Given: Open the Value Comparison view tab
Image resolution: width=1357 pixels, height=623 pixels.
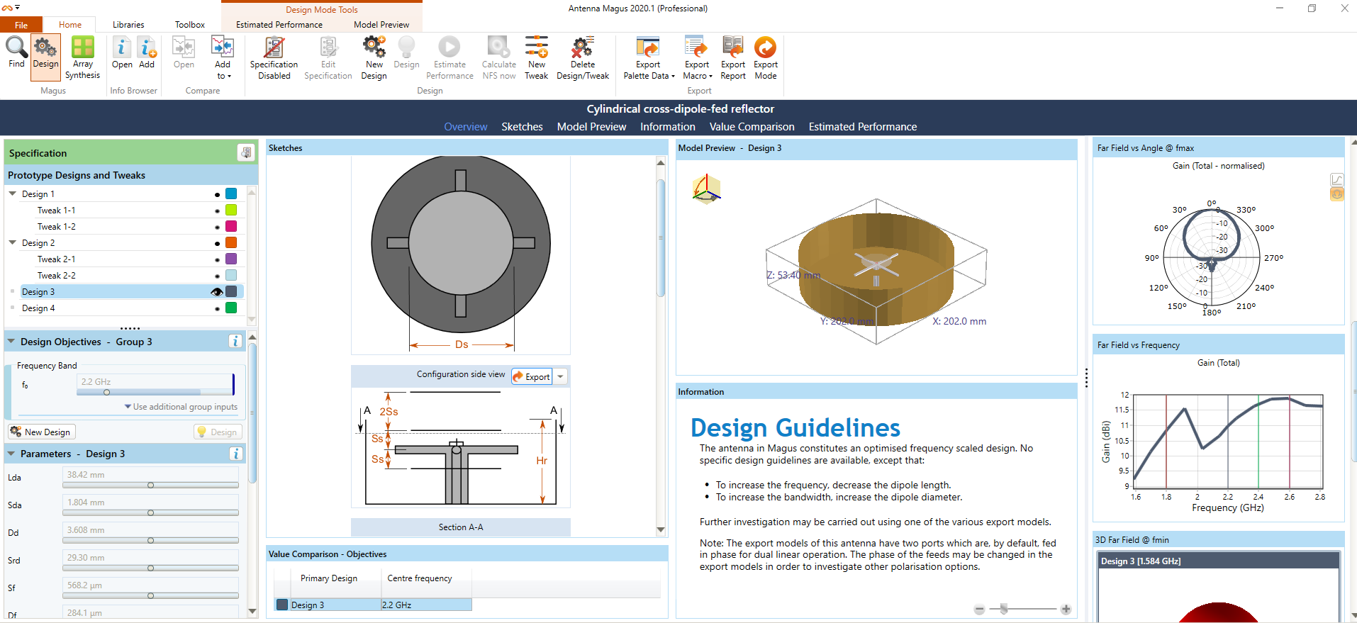Looking at the screenshot, I should [x=752, y=127].
